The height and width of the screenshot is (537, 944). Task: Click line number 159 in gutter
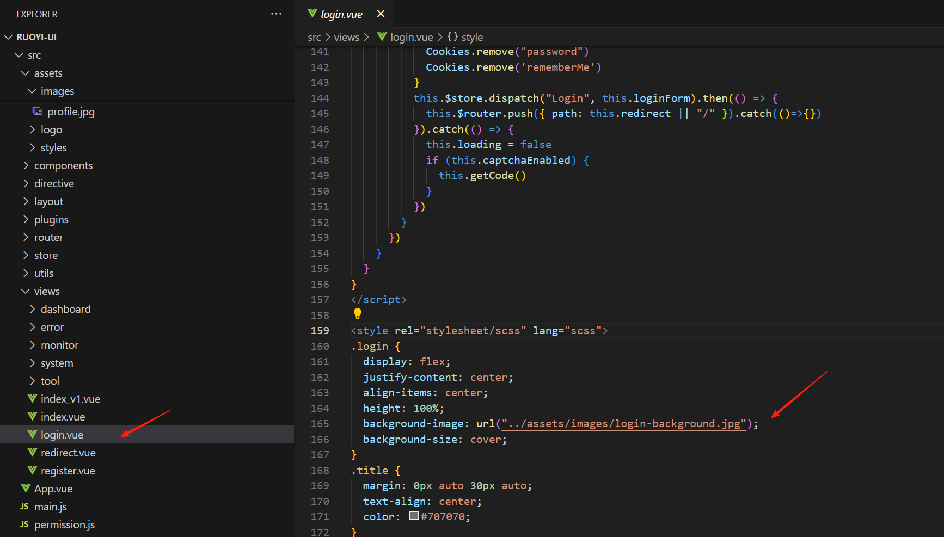point(320,330)
